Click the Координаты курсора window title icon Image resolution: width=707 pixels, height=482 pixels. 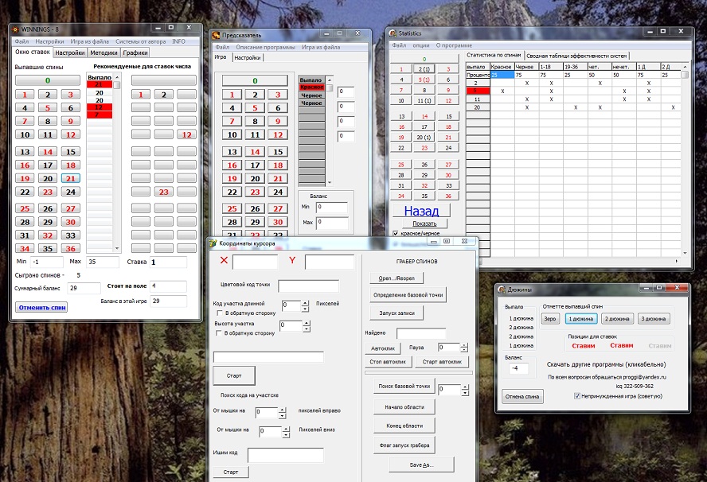213,242
